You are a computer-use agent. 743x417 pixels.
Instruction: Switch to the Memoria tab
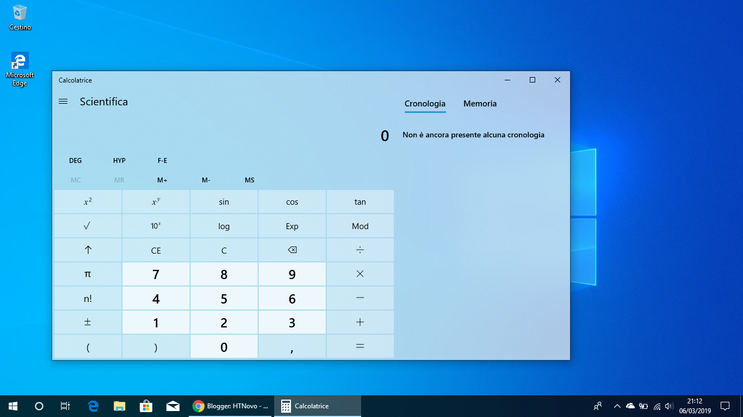click(x=480, y=103)
